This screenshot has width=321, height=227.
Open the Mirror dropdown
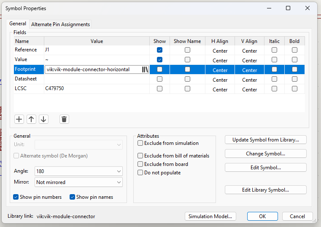click(78, 182)
